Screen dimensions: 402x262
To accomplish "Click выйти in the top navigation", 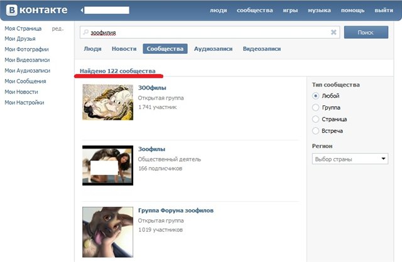I will (x=383, y=11).
